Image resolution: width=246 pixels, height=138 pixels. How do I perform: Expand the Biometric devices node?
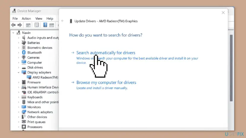(18, 48)
